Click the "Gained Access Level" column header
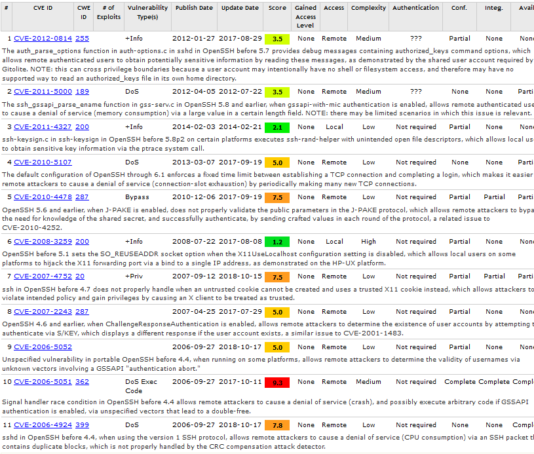534x454 pixels. pyautogui.click(x=306, y=16)
